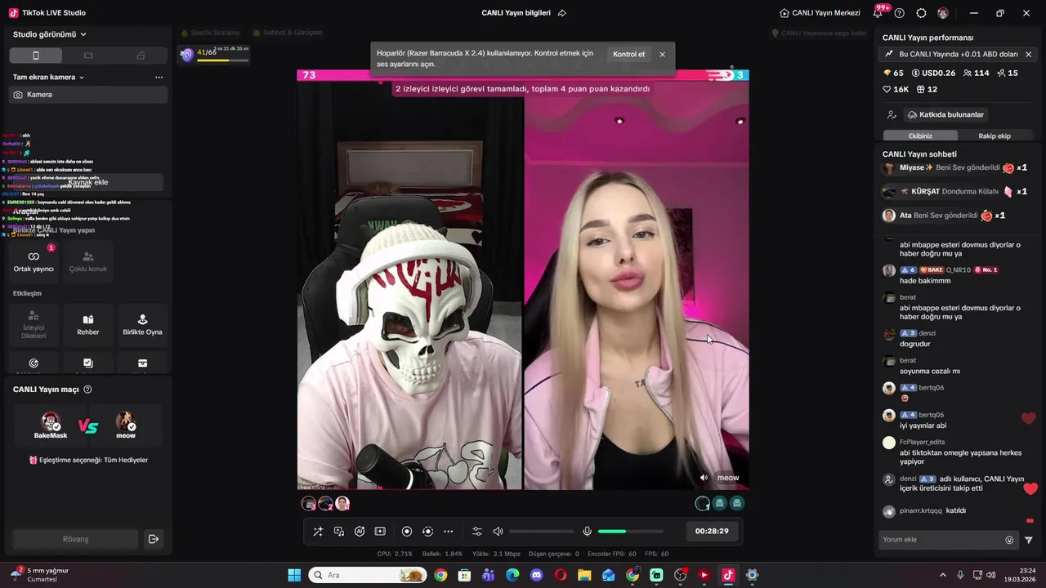Show CANLI Yayın maçı help info
Image resolution: width=1046 pixels, height=588 pixels.
88,390
